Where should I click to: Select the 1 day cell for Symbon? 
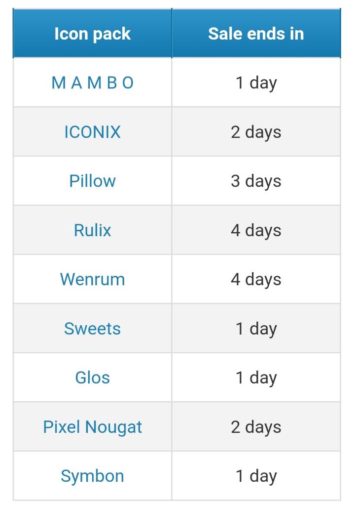[x=256, y=476]
